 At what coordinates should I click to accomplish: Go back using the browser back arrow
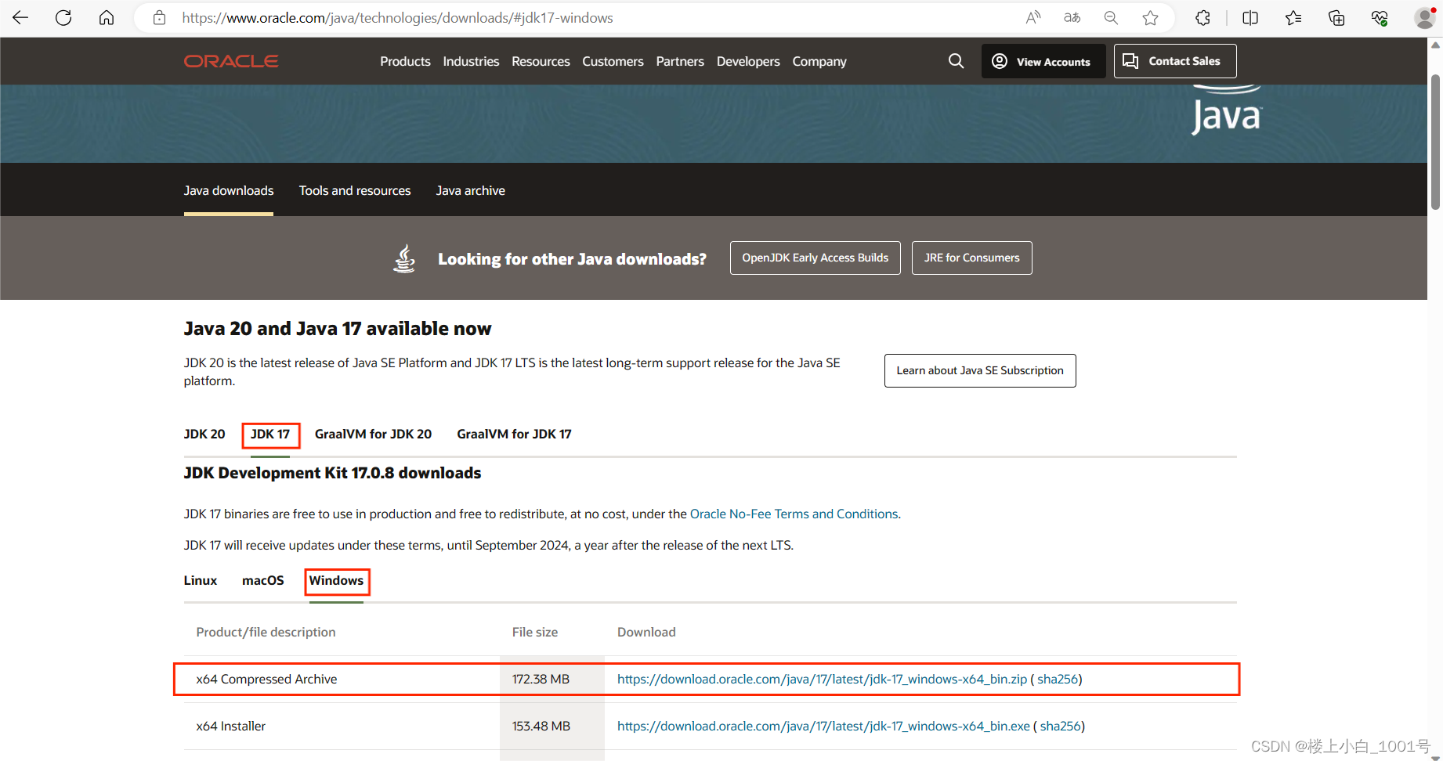click(x=20, y=17)
